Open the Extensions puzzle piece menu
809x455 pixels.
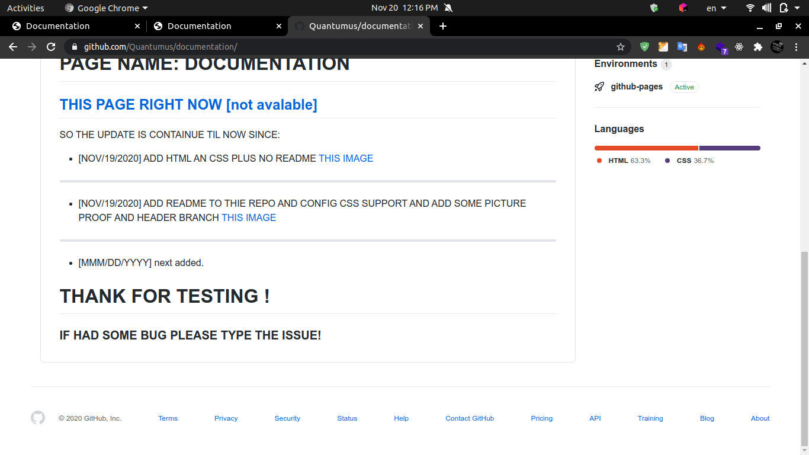click(x=757, y=47)
